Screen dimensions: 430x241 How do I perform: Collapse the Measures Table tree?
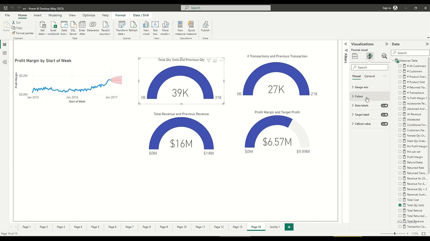click(x=393, y=61)
